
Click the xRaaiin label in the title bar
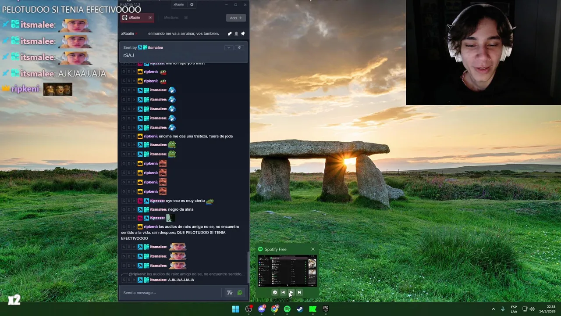(x=178, y=4)
